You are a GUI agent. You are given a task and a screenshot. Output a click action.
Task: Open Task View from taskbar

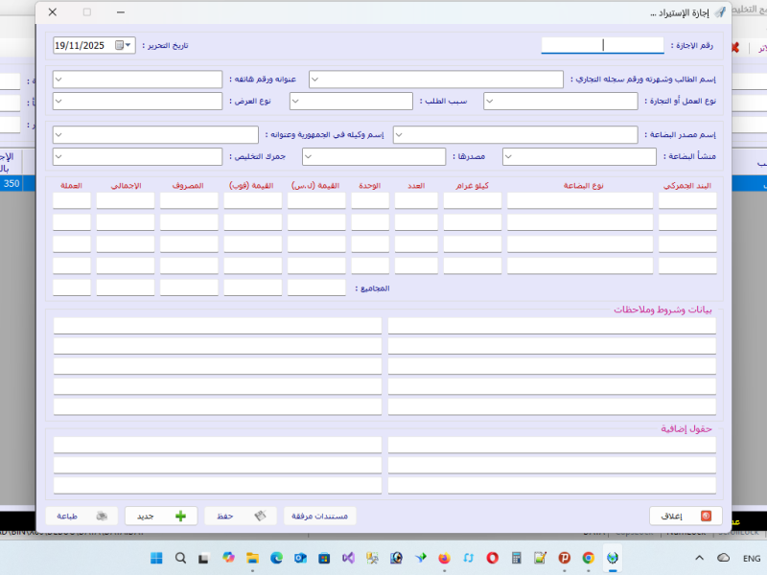[204, 558]
